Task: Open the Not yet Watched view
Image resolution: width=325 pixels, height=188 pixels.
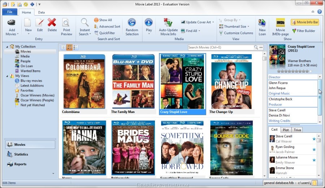Action: (32, 105)
